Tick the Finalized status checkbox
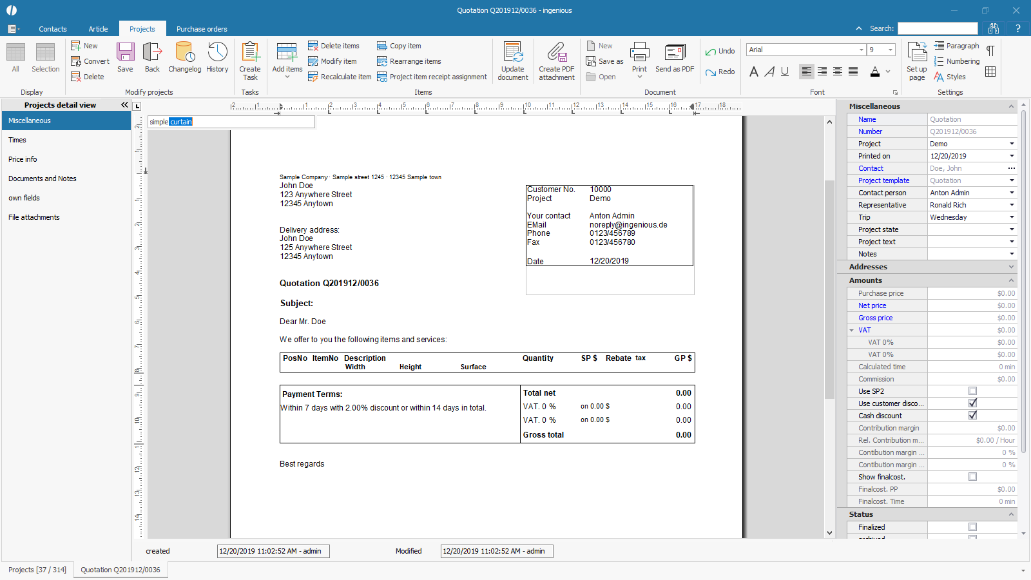The image size is (1031, 580). 972,527
